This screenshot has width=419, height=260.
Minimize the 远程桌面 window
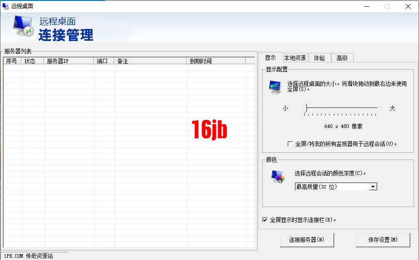click(x=367, y=6)
